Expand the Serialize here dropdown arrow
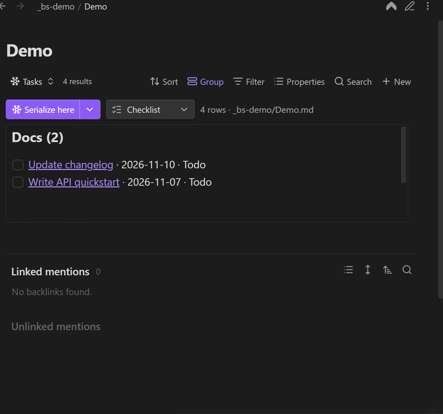 point(90,109)
